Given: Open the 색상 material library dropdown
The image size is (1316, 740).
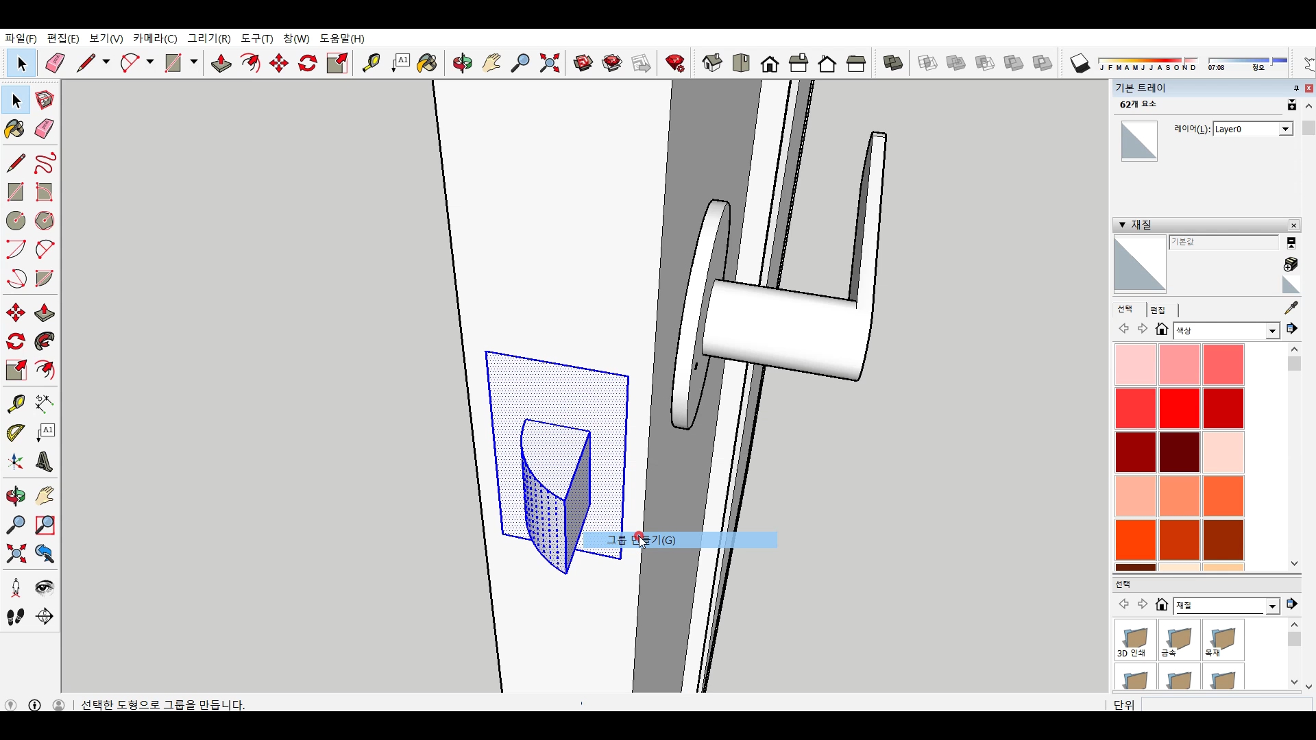Looking at the screenshot, I should coord(1272,331).
